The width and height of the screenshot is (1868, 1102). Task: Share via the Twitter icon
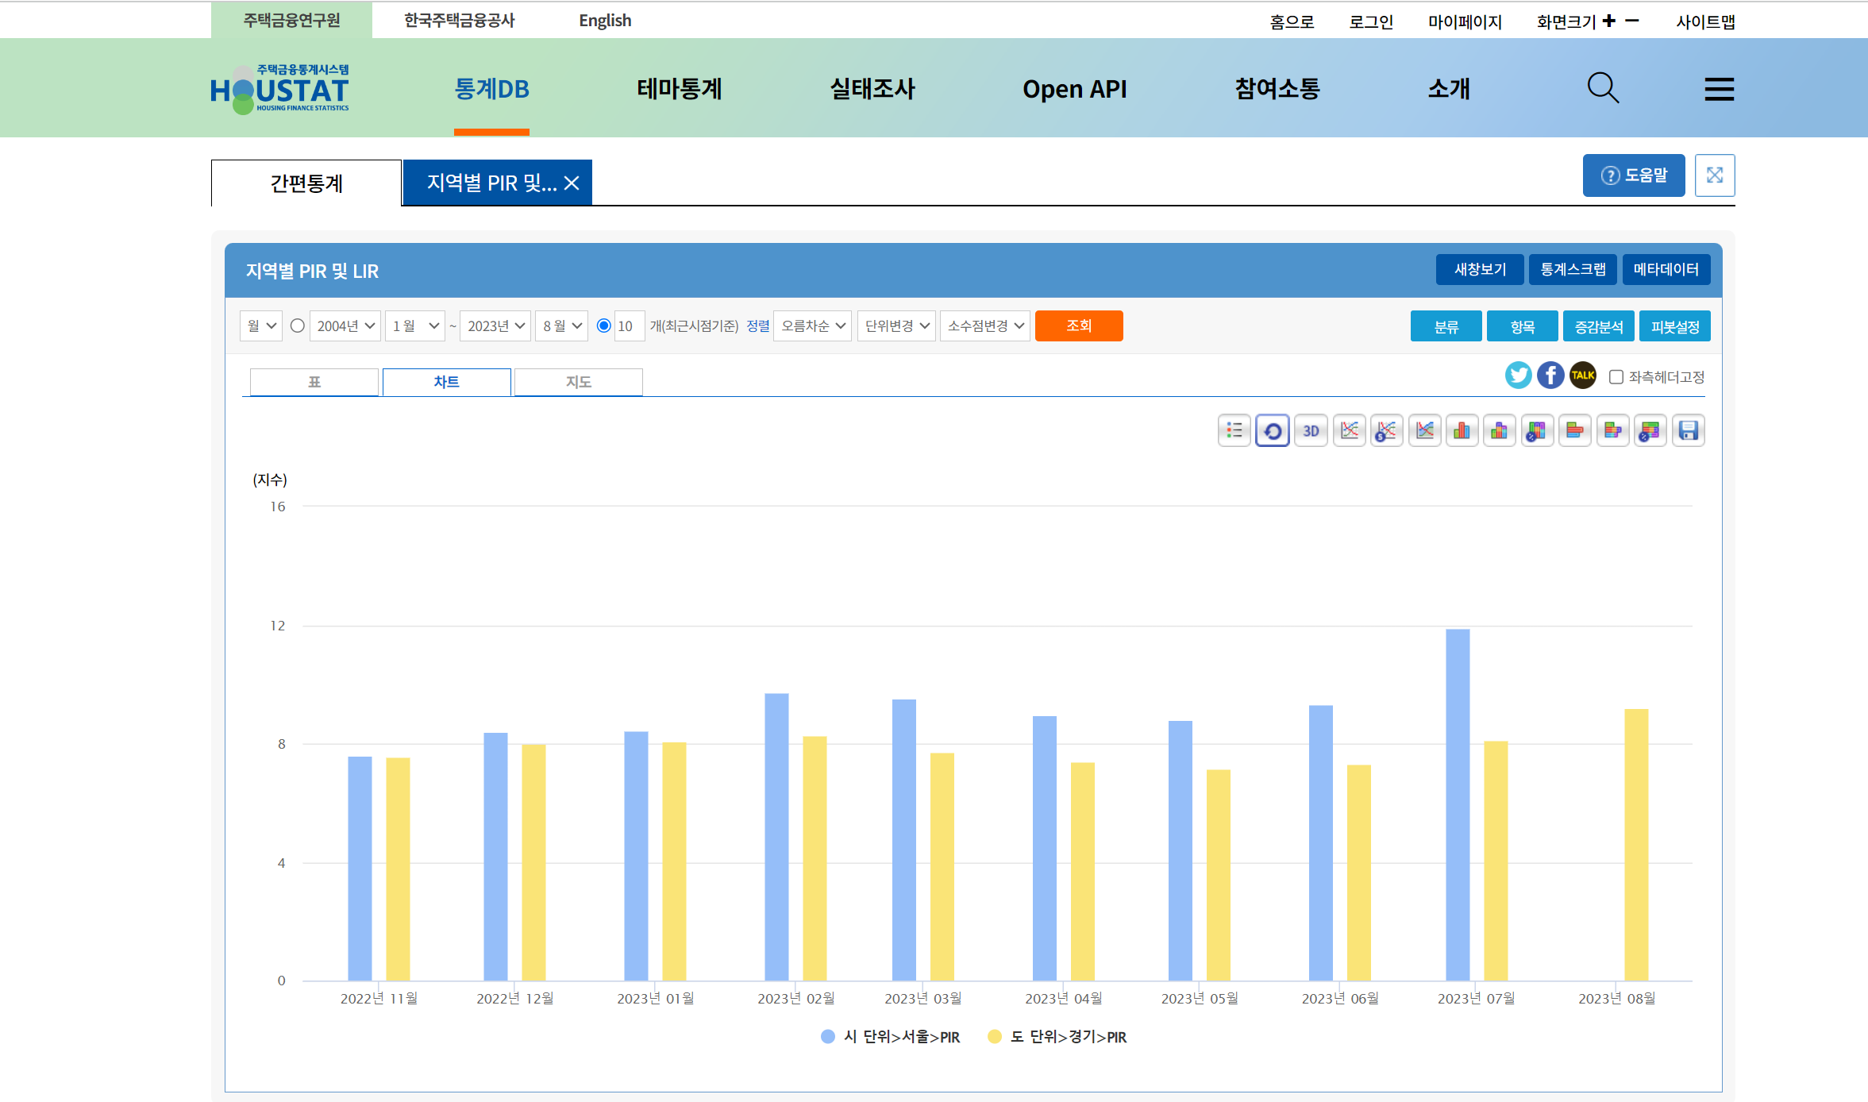pos(1518,375)
